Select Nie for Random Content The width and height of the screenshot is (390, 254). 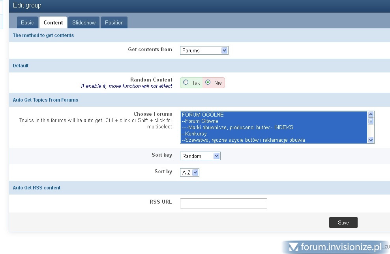coord(208,83)
